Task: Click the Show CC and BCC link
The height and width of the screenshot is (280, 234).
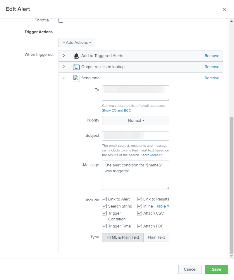Action: tap(116, 111)
